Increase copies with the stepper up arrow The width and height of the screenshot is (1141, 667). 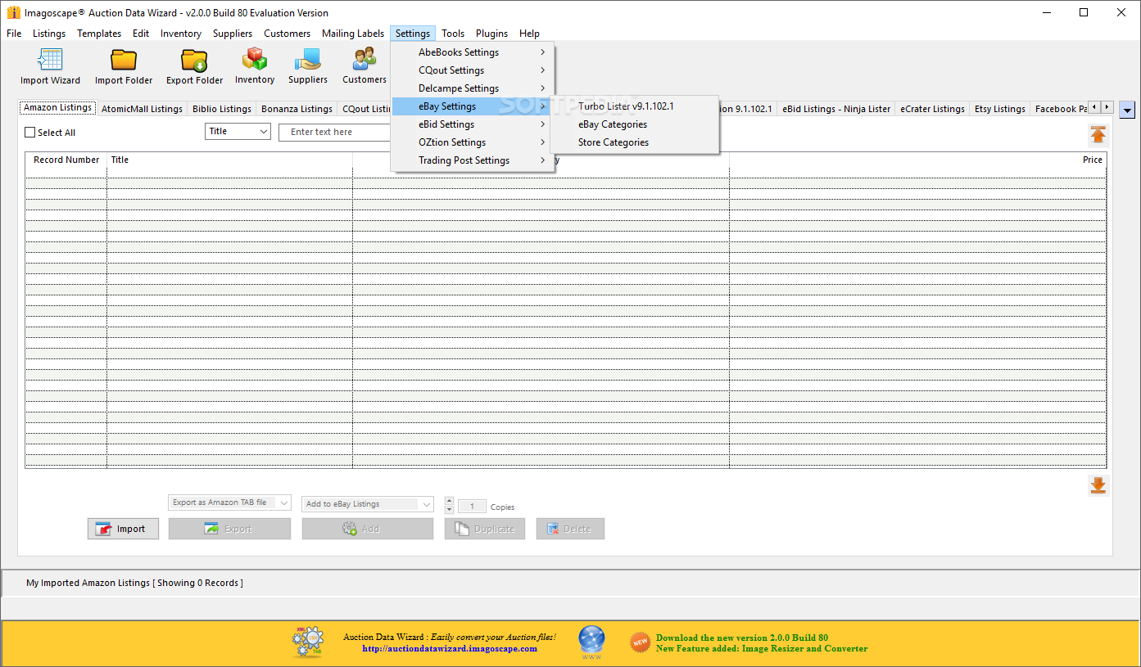pos(449,502)
